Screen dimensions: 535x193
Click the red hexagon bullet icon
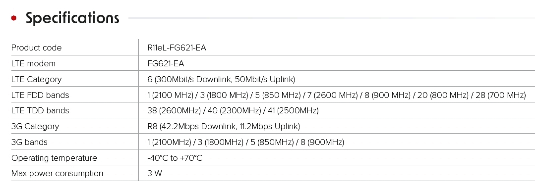click(14, 18)
